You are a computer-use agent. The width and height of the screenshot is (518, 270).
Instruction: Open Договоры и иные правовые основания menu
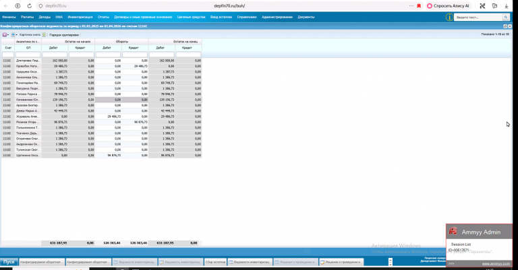143,17
